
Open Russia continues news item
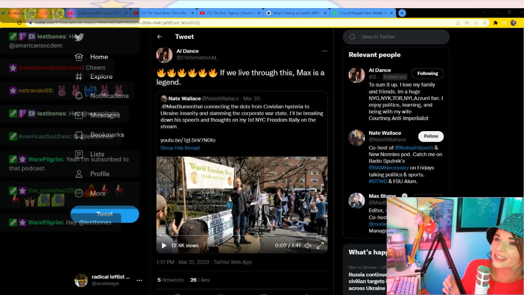tap(367, 281)
